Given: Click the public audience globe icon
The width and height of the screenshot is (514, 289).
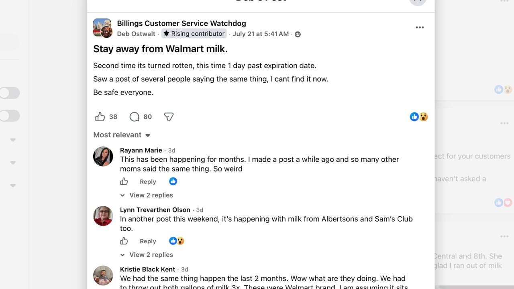Looking at the screenshot, I should point(298,34).
